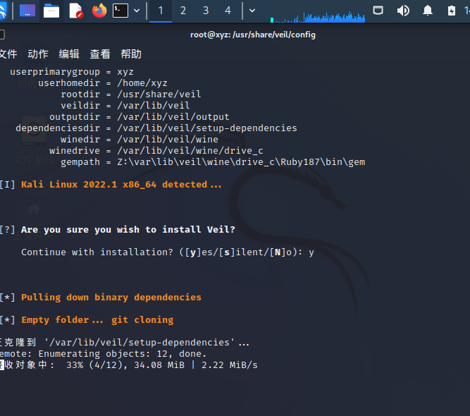Click the show desktop panel icon

[27, 11]
